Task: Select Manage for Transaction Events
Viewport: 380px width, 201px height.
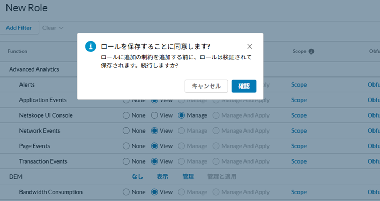Action: (x=182, y=161)
